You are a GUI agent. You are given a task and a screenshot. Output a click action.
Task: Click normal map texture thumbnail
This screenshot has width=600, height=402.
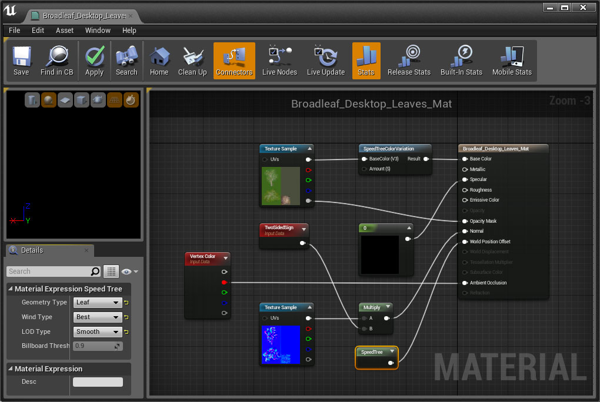coord(281,344)
